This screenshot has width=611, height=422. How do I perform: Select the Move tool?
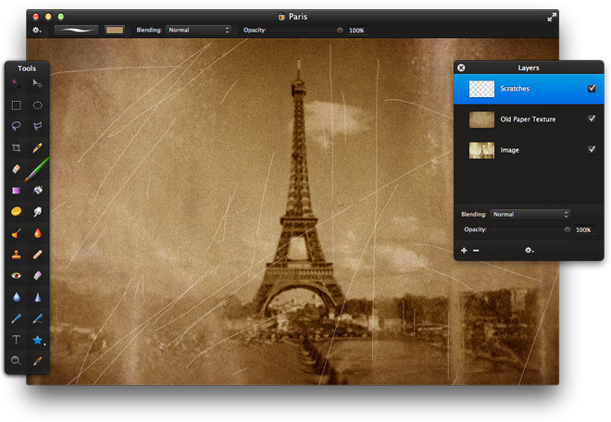click(37, 83)
